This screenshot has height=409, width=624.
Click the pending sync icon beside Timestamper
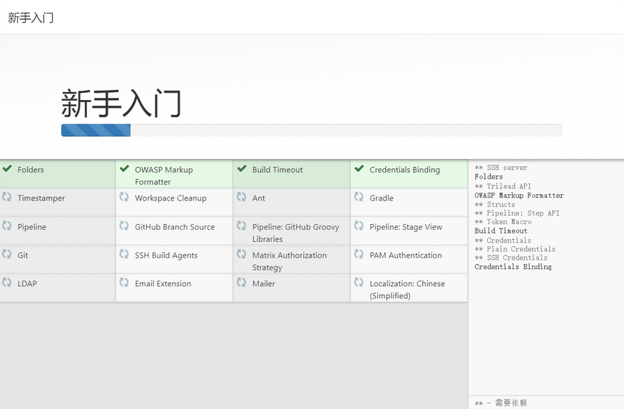point(6,197)
